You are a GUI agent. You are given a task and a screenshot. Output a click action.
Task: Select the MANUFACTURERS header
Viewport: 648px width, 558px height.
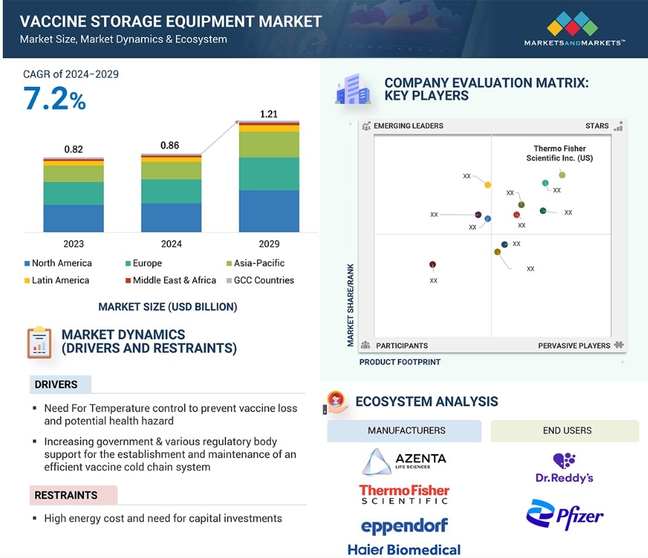pyautogui.click(x=404, y=431)
